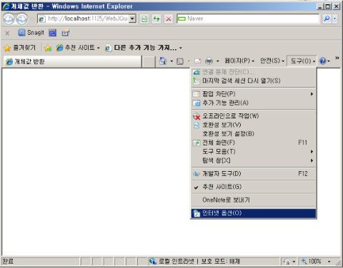
Task: Open the 즐겨찾기 favorites button
Action: click(x=20, y=48)
